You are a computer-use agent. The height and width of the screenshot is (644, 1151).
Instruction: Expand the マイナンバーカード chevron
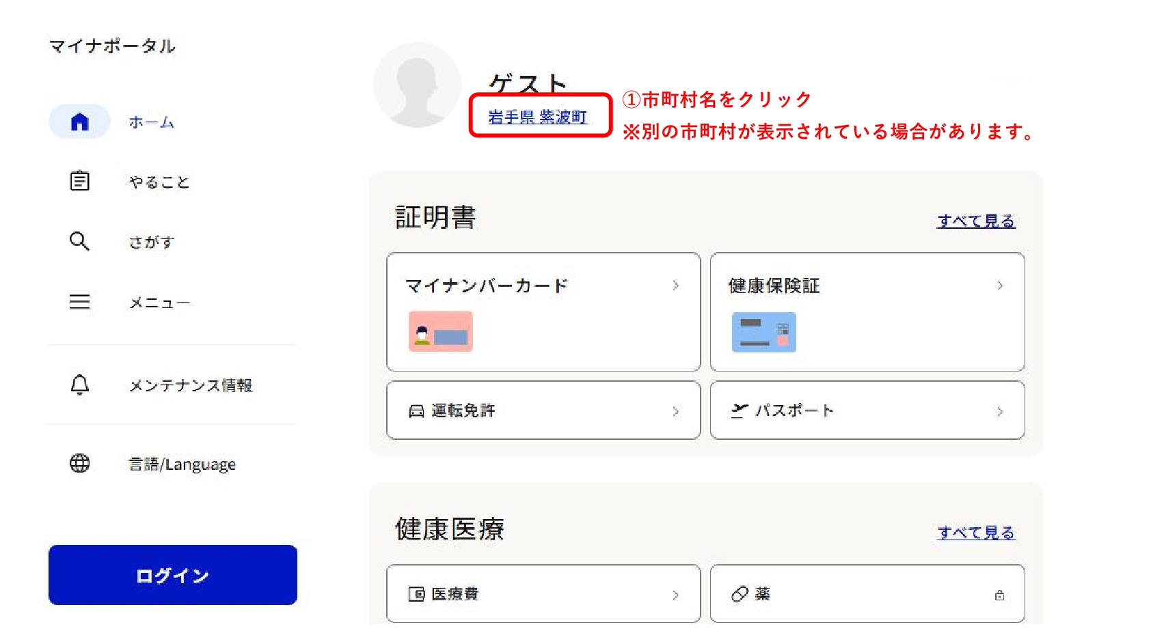675,285
